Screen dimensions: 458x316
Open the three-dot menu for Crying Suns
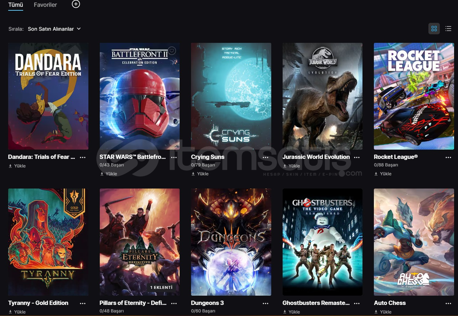pyautogui.click(x=266, y=157)
